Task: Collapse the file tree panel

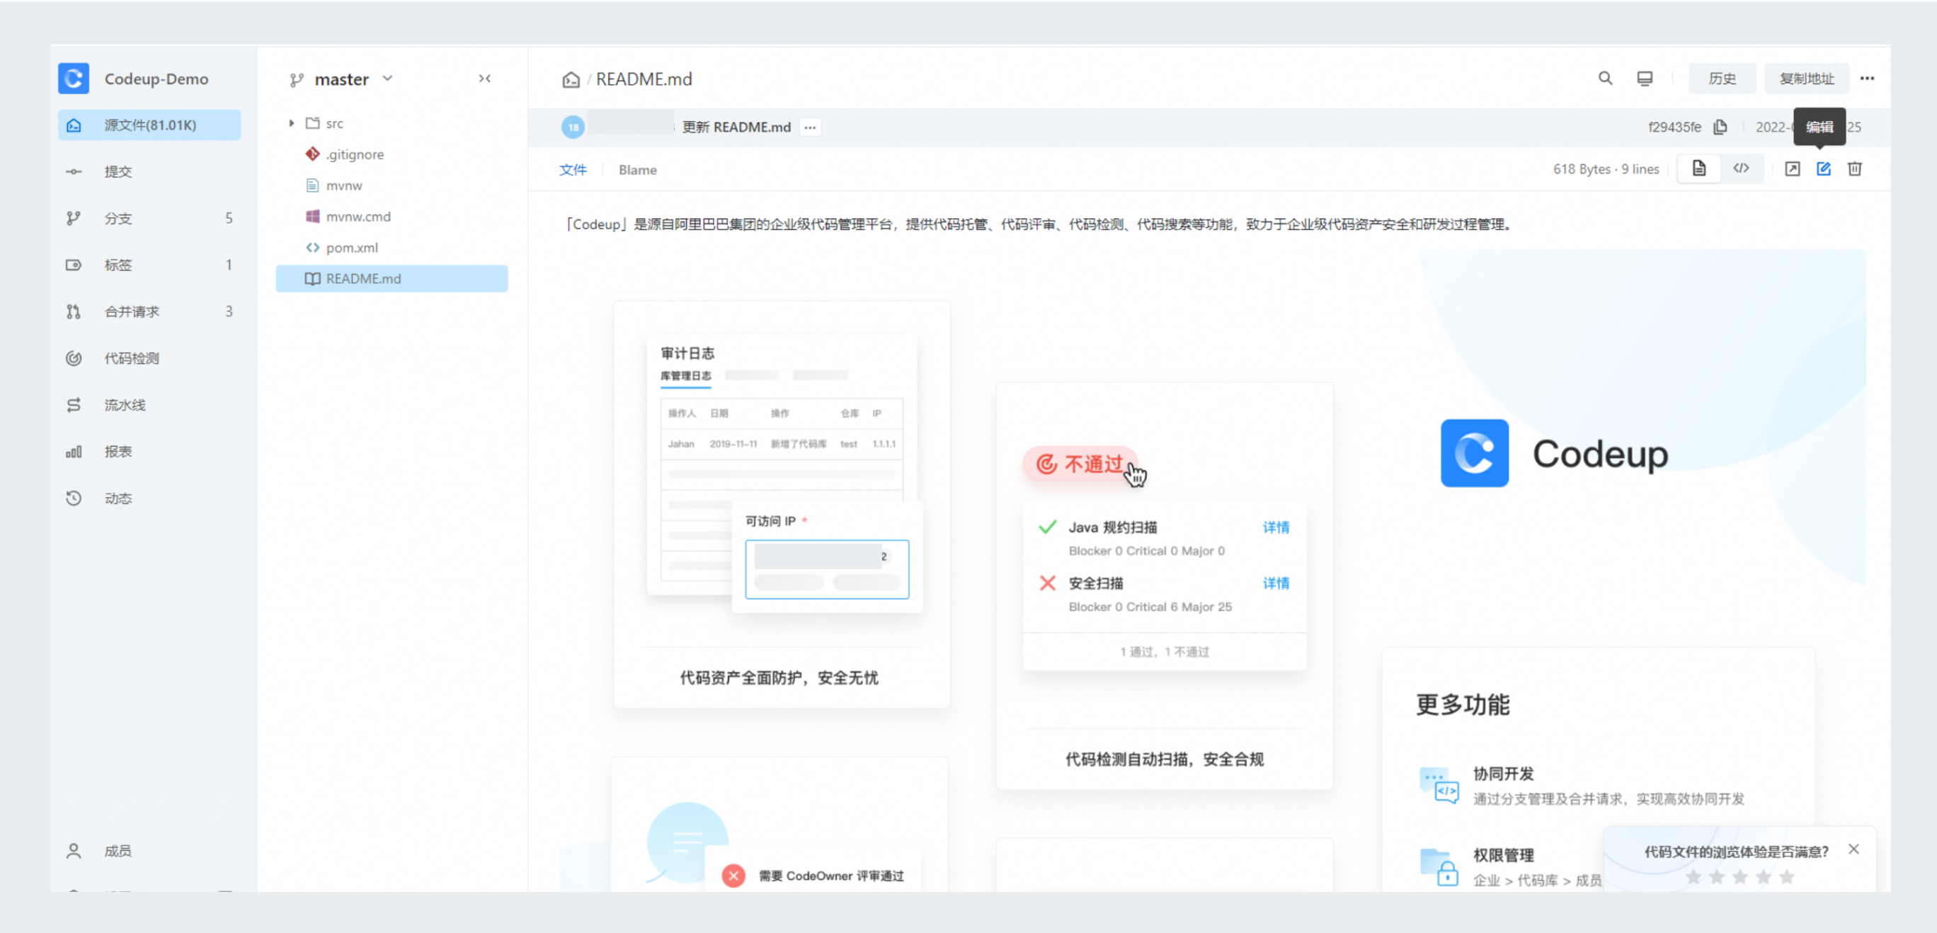Action: (x=485, y=78)
